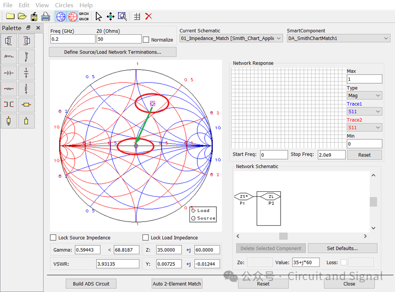The width and height of the screenshot is (395, 292).
Task: Click the Network Schematic scroll right arrow
Action: (x=365, y=236)
